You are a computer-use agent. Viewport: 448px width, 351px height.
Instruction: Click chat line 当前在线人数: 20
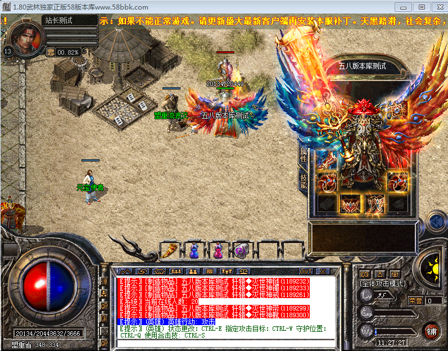tap(159, 301)
